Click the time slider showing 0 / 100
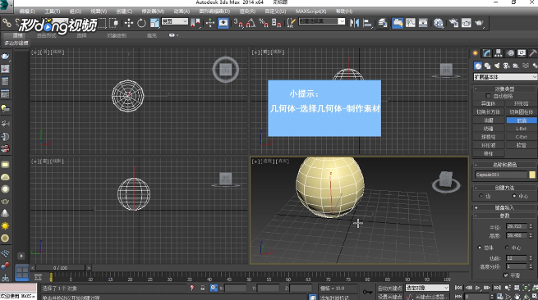 click(x=61, y=268)
